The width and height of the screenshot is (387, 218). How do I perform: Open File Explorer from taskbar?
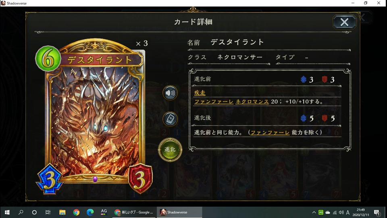pos(62,212)
